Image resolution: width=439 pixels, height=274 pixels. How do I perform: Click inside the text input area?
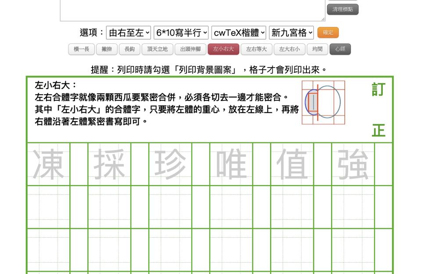193,10
